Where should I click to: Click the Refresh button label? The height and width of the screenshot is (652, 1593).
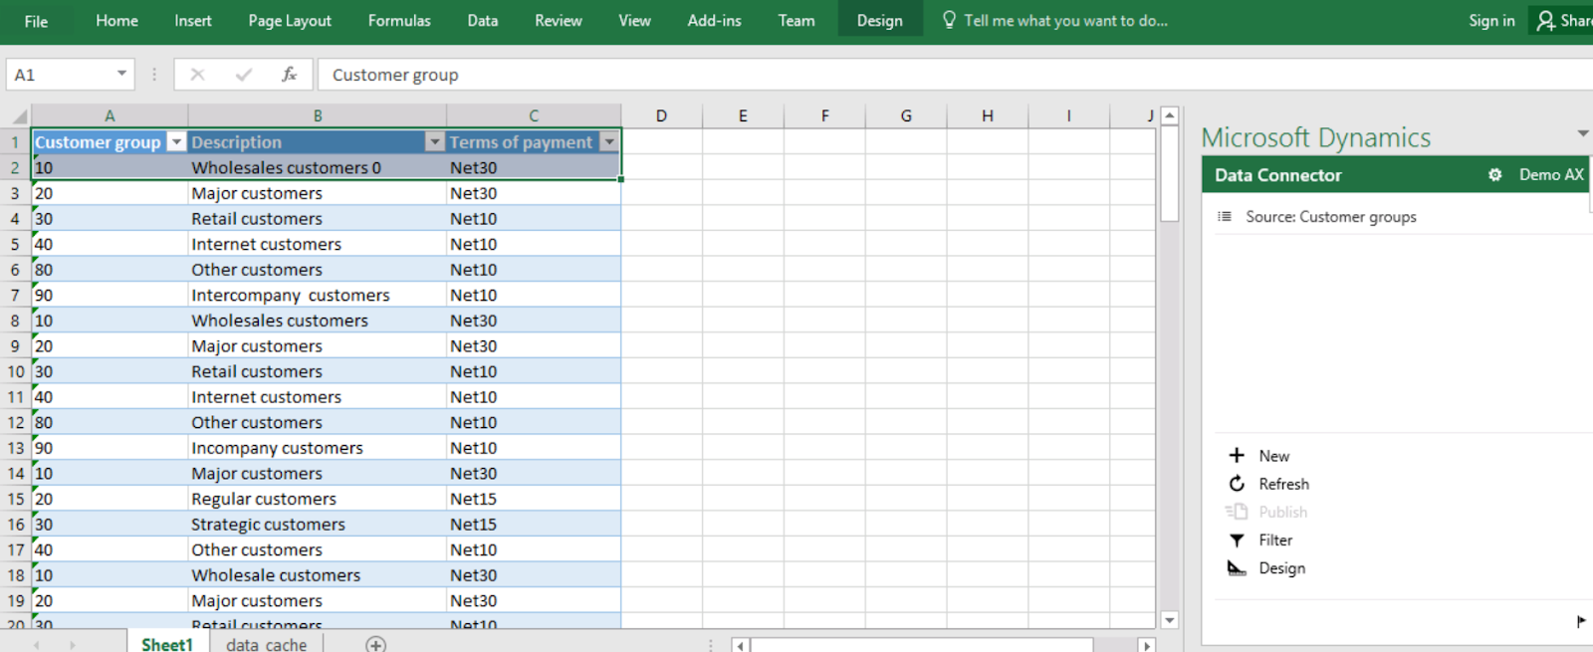pos(1284,484)
